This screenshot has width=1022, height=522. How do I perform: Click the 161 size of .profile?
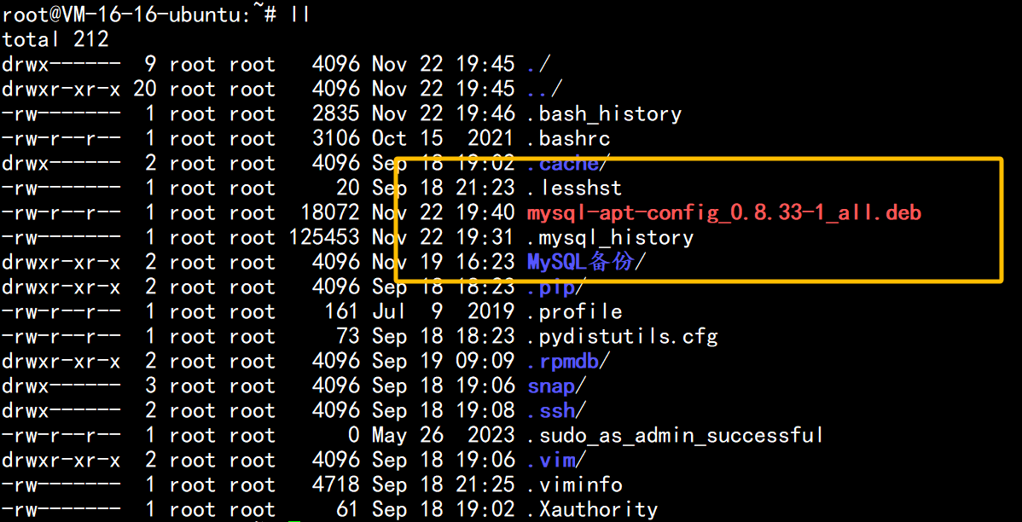341,311
